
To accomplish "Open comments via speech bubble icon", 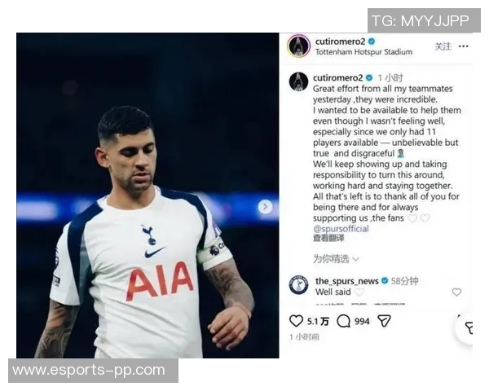I will tap(343, 321).
